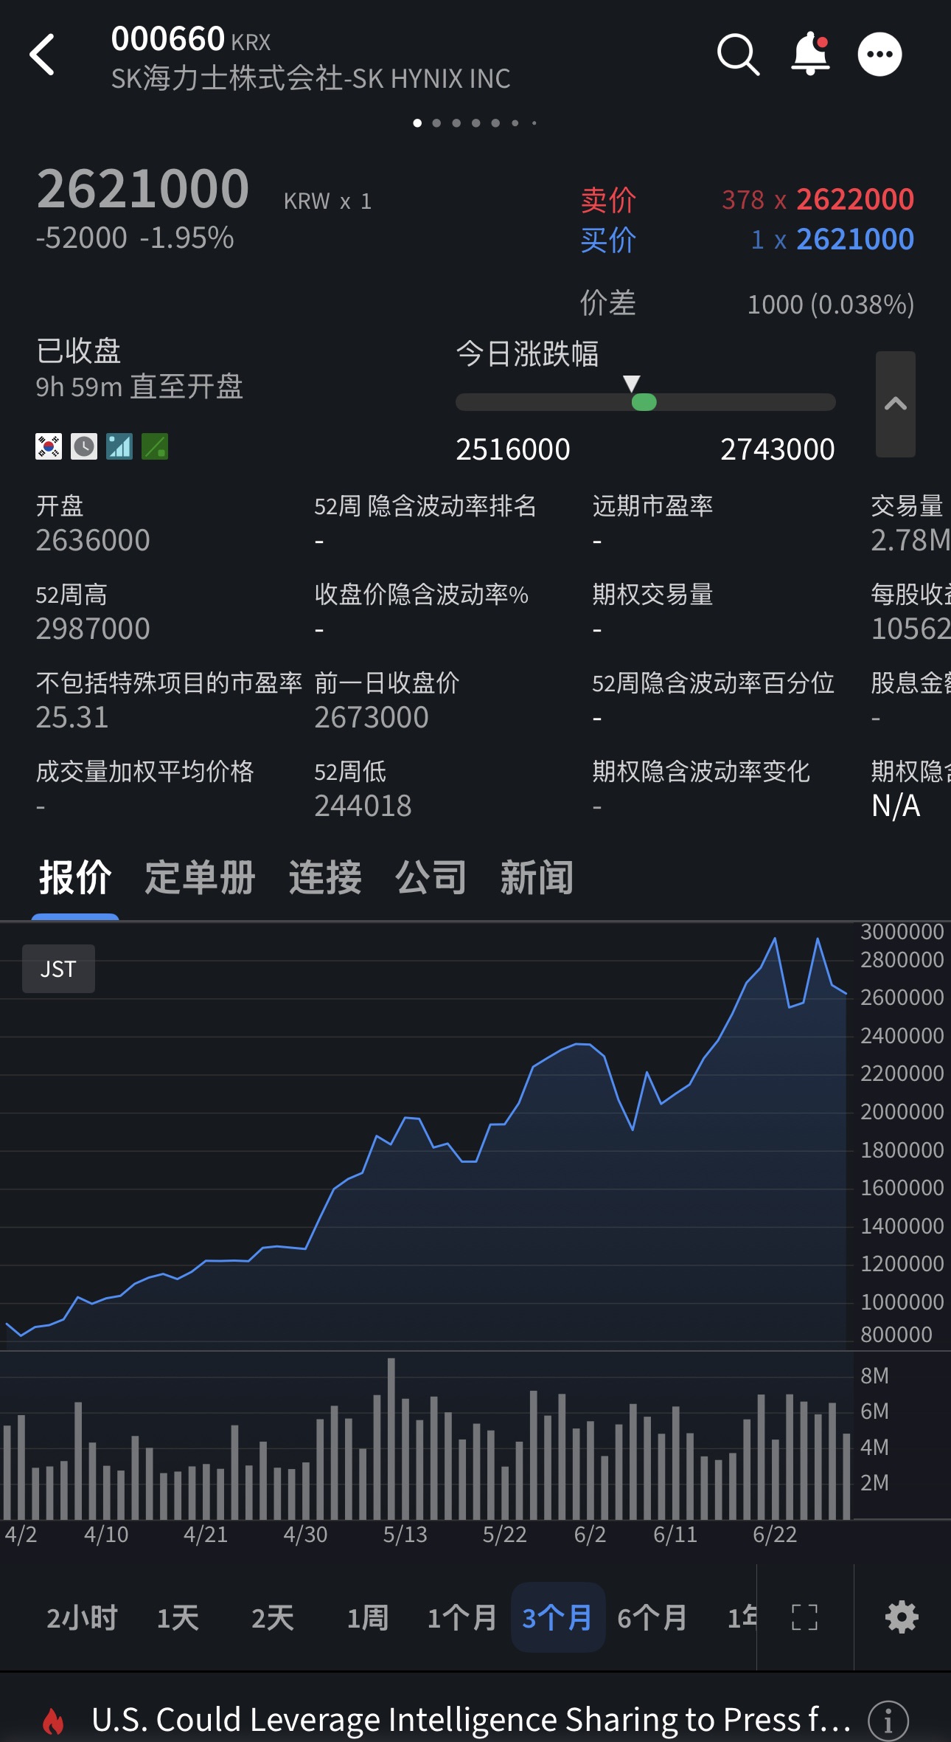
Task: Expand chart to fullscreen
Action: 804,1617
